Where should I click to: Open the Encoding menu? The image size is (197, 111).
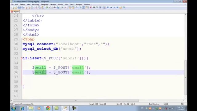36,4
